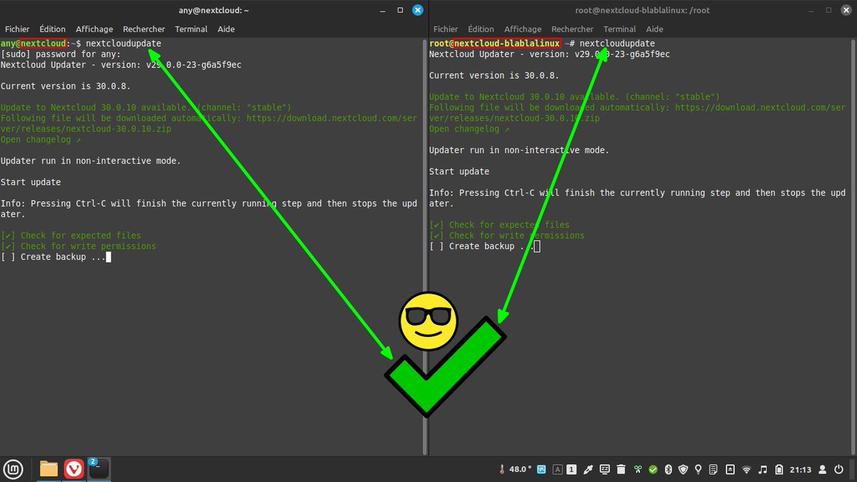857x482 pixels.
Task: Open Fichier menu in any@nextcloud terminal
Action: (17, 29)
